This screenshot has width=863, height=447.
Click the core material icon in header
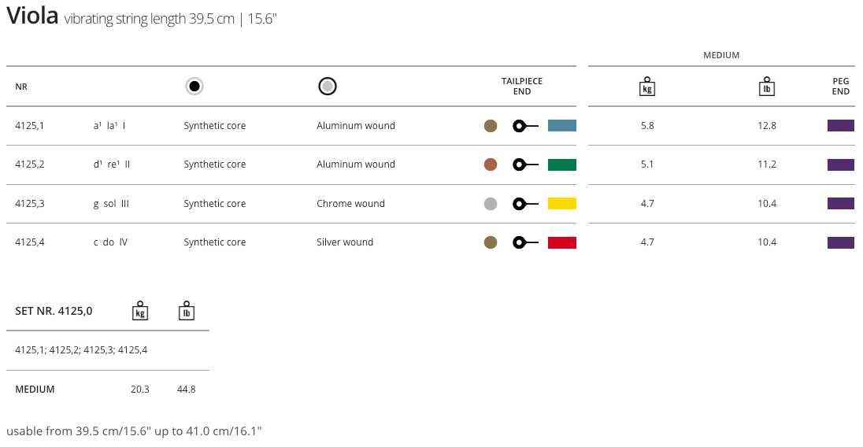point(194,87)
